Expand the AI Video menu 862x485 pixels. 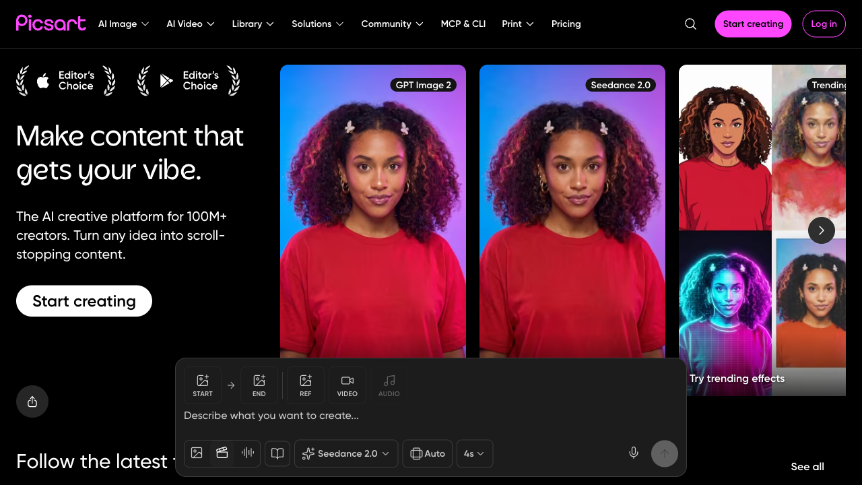click(191, 24)
